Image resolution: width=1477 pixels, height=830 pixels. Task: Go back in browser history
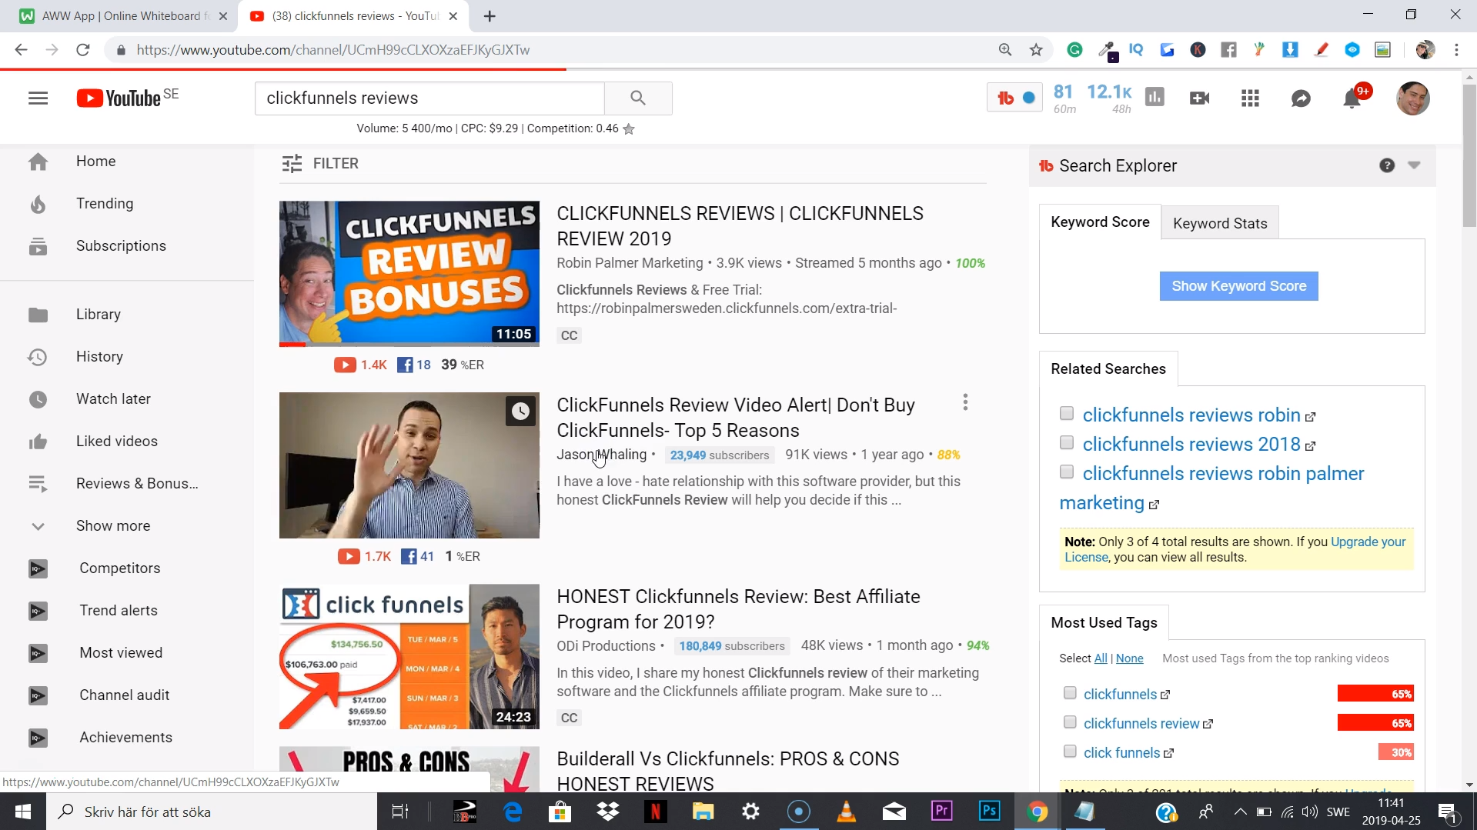point(21,50)
